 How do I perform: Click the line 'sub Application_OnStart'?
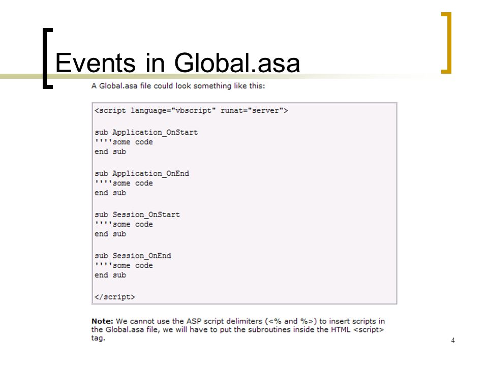(x=146, y=133)
